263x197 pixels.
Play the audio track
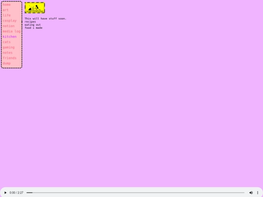coord(5,193)
